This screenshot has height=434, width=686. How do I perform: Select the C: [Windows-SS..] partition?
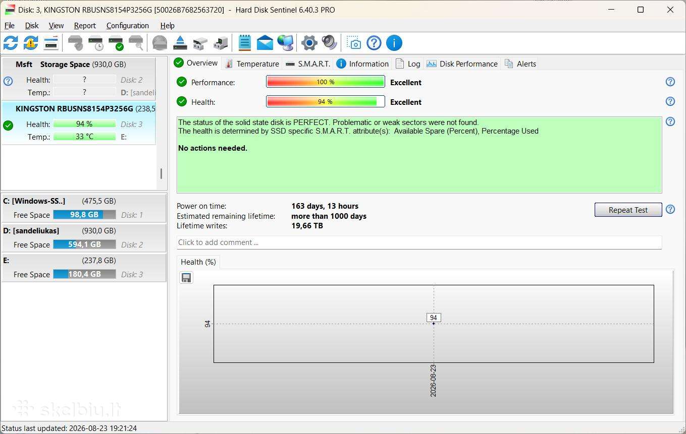pyautogui.click(x=84, y=208)
